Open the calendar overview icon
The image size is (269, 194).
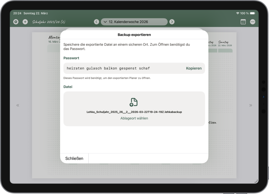[x=243, y=22]
